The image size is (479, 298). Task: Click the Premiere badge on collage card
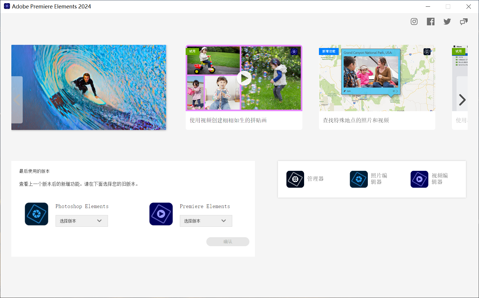[294, 52]
